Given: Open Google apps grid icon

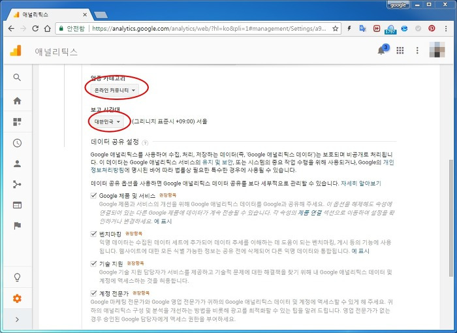Looking at the screenshot, I should tap(400, 50).
